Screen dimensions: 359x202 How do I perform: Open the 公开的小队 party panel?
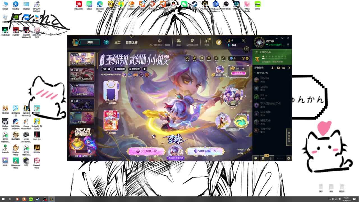(x=272, y=57)
